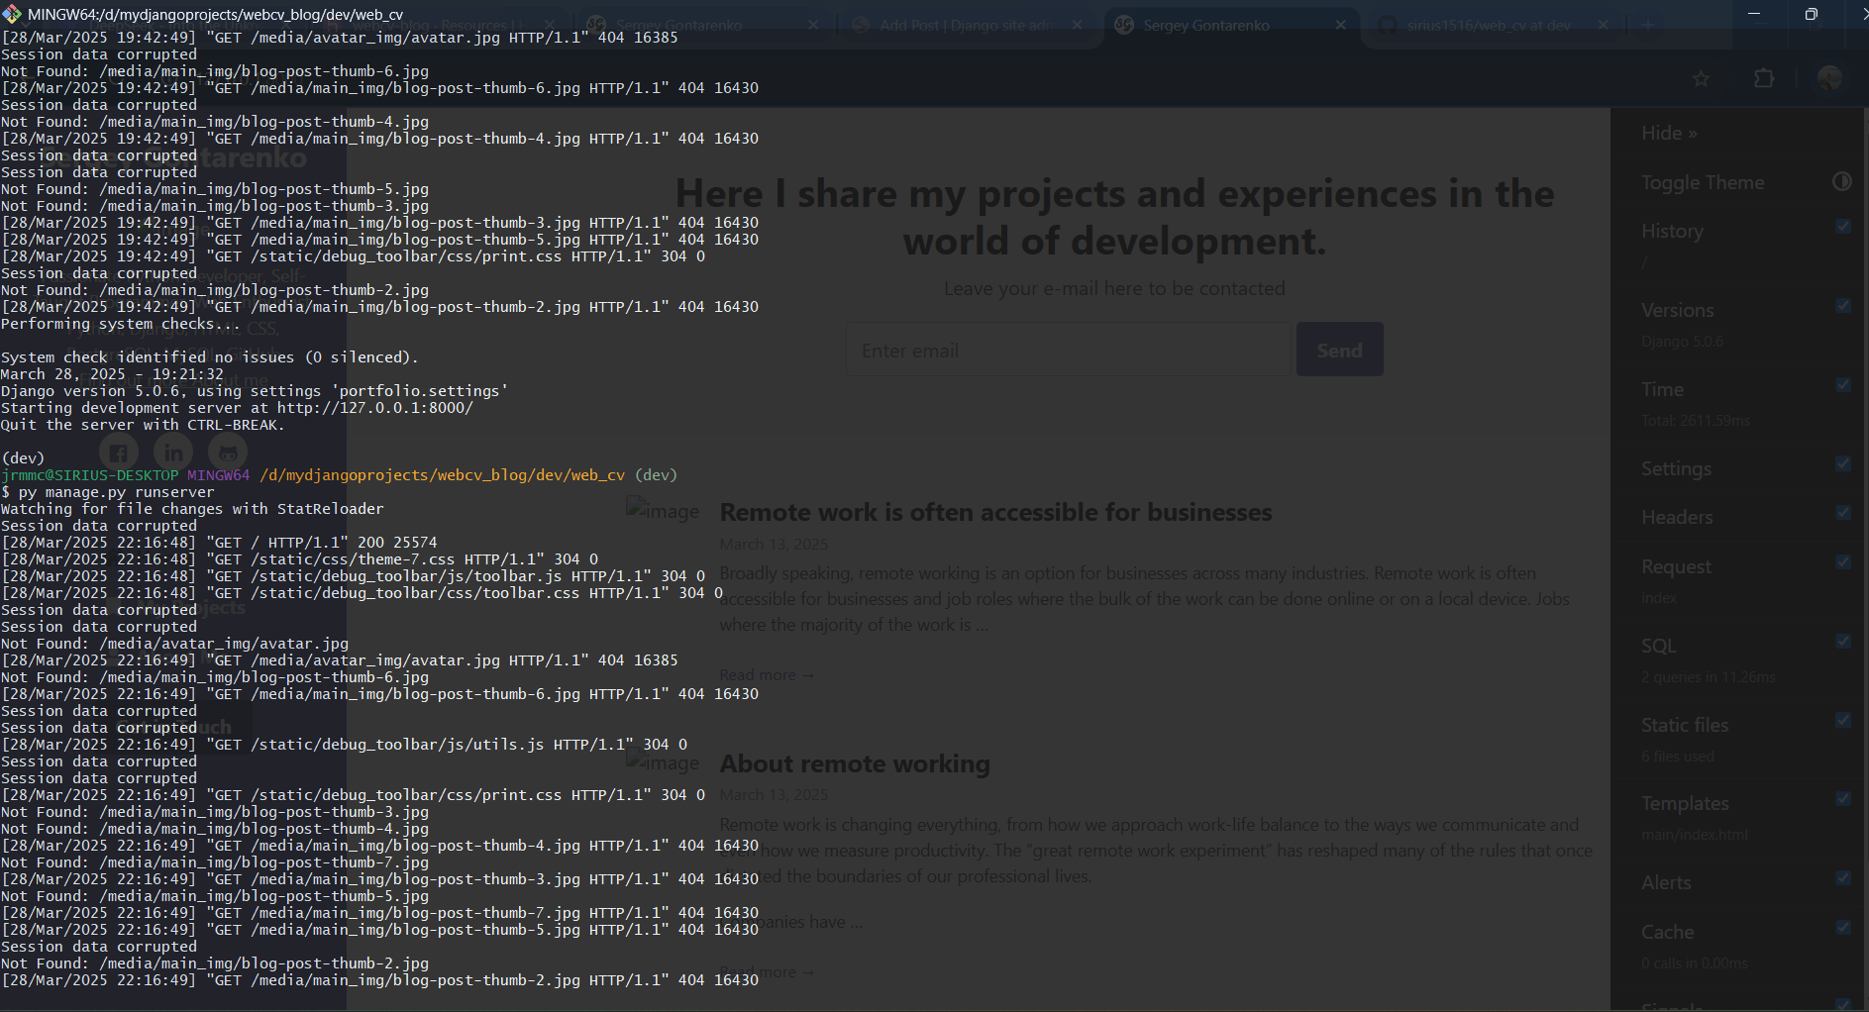Switch to the first, inactive Sergey Gontarenko tab
1869x1012 pixels.
coord(701,25)
